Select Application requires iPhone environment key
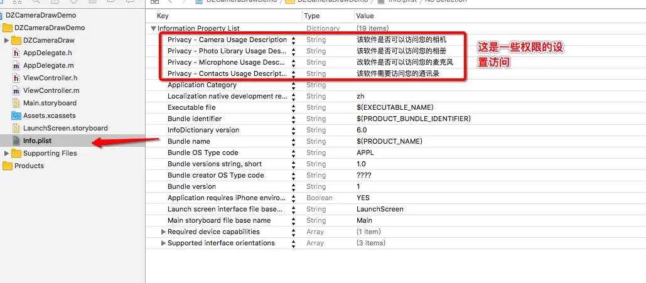The width and height of the screenshot is (646, 283). 226,198
